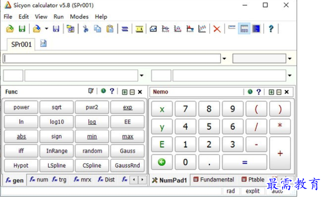Move function tabs right with arrow button
The image size is (324, 199).
pyautogui.click(x=142, y=180)
